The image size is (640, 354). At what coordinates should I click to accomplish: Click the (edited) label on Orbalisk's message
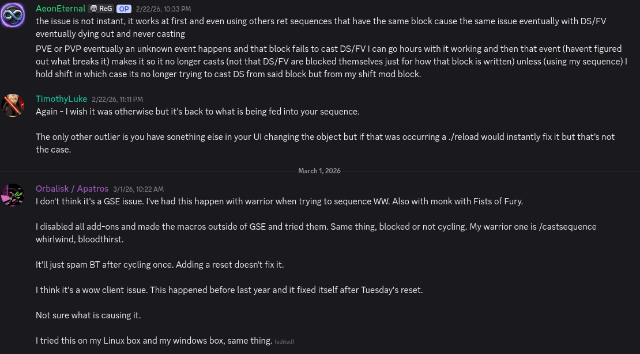pyautogui.click(x=284, y=341)
